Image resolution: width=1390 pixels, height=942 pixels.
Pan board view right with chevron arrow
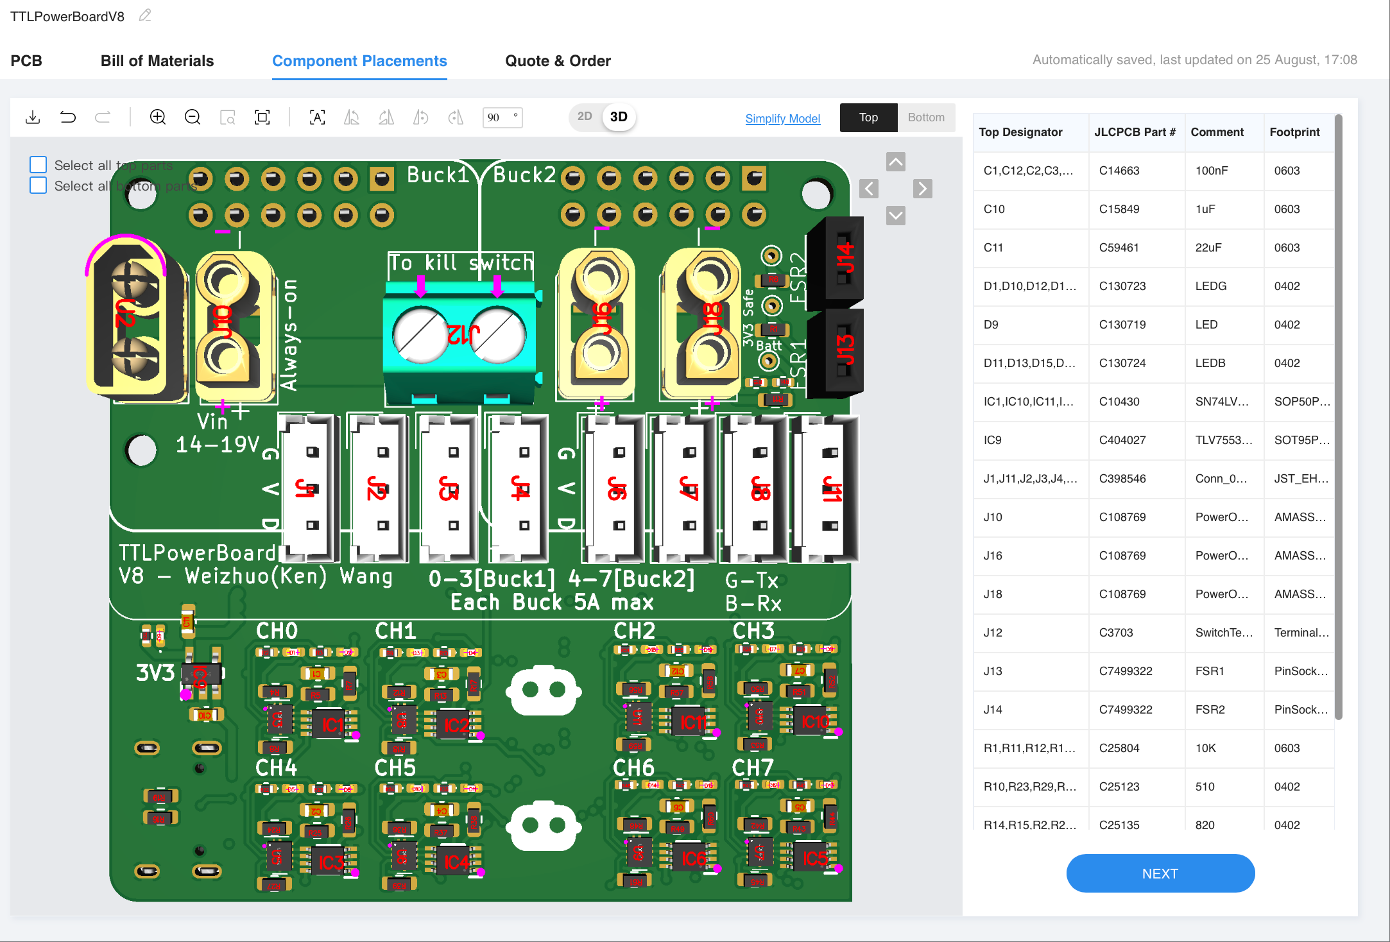[x=922, y=189]
